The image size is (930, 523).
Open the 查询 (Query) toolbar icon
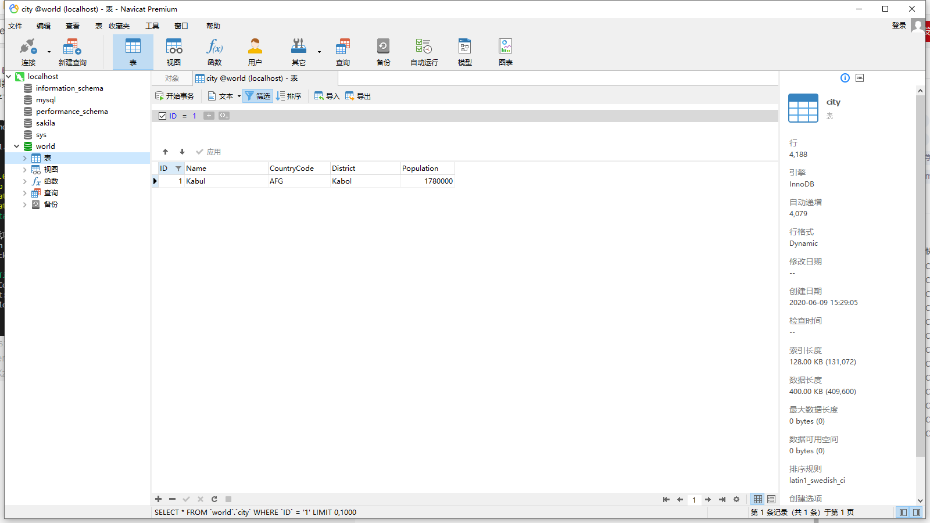pos(343,52)
